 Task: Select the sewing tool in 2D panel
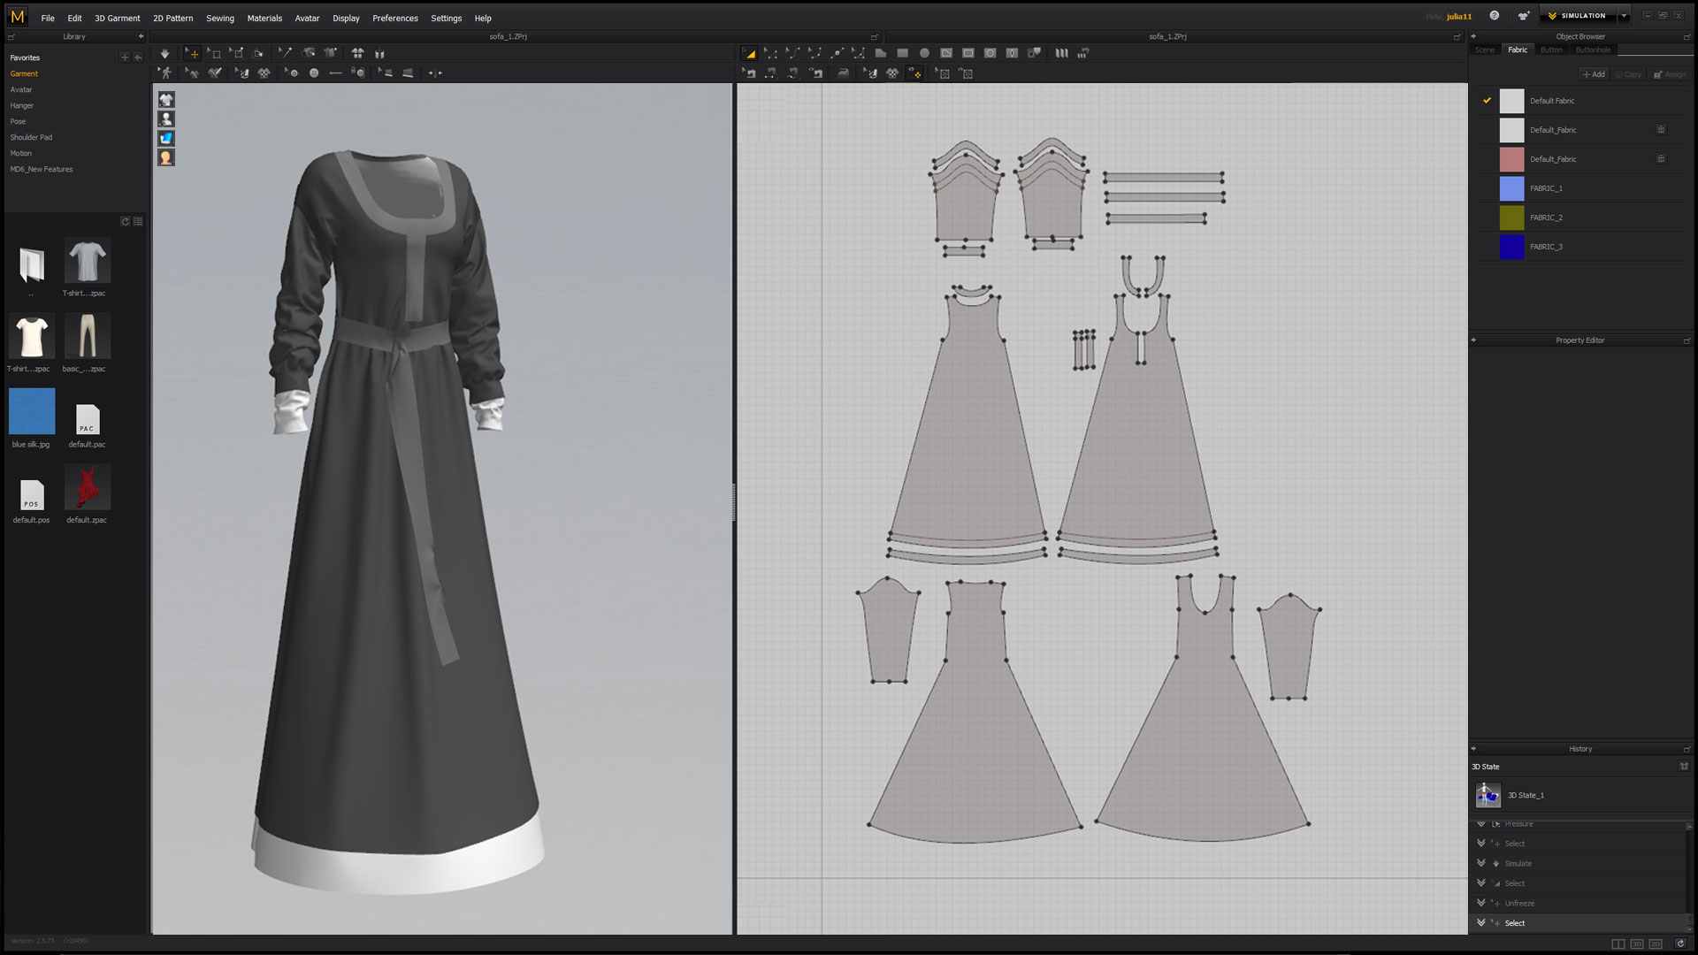click(750, 73)
